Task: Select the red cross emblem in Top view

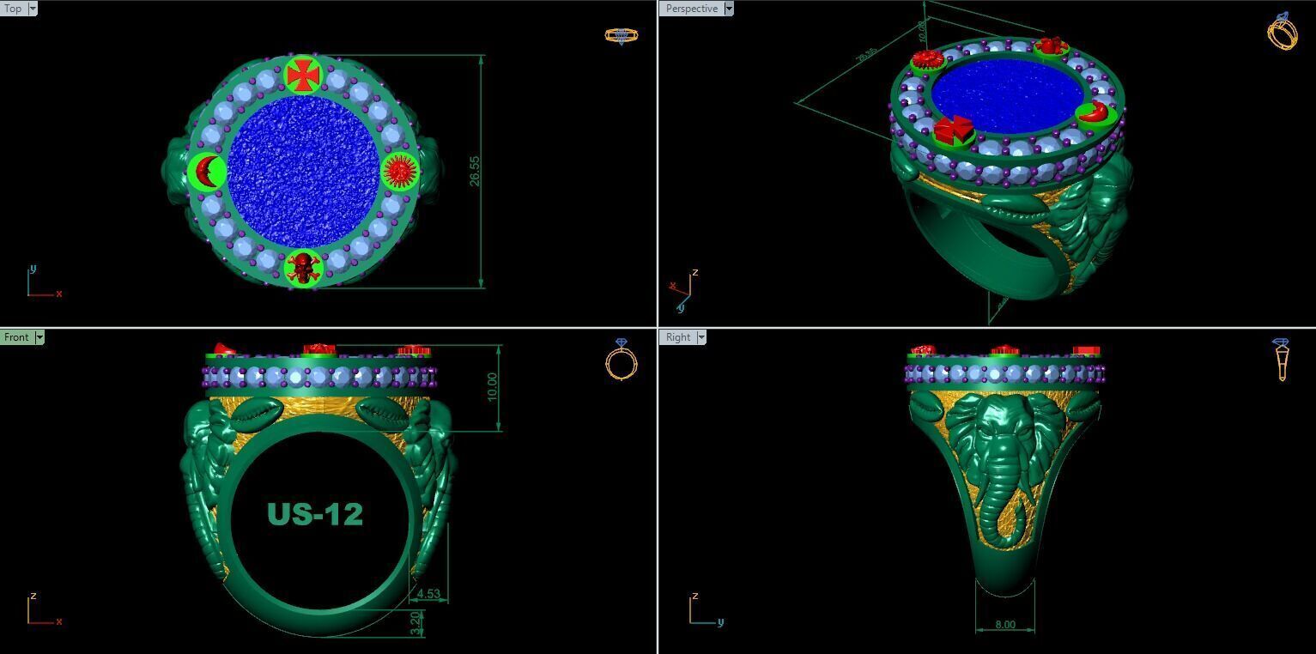Action: pos(303,76)
